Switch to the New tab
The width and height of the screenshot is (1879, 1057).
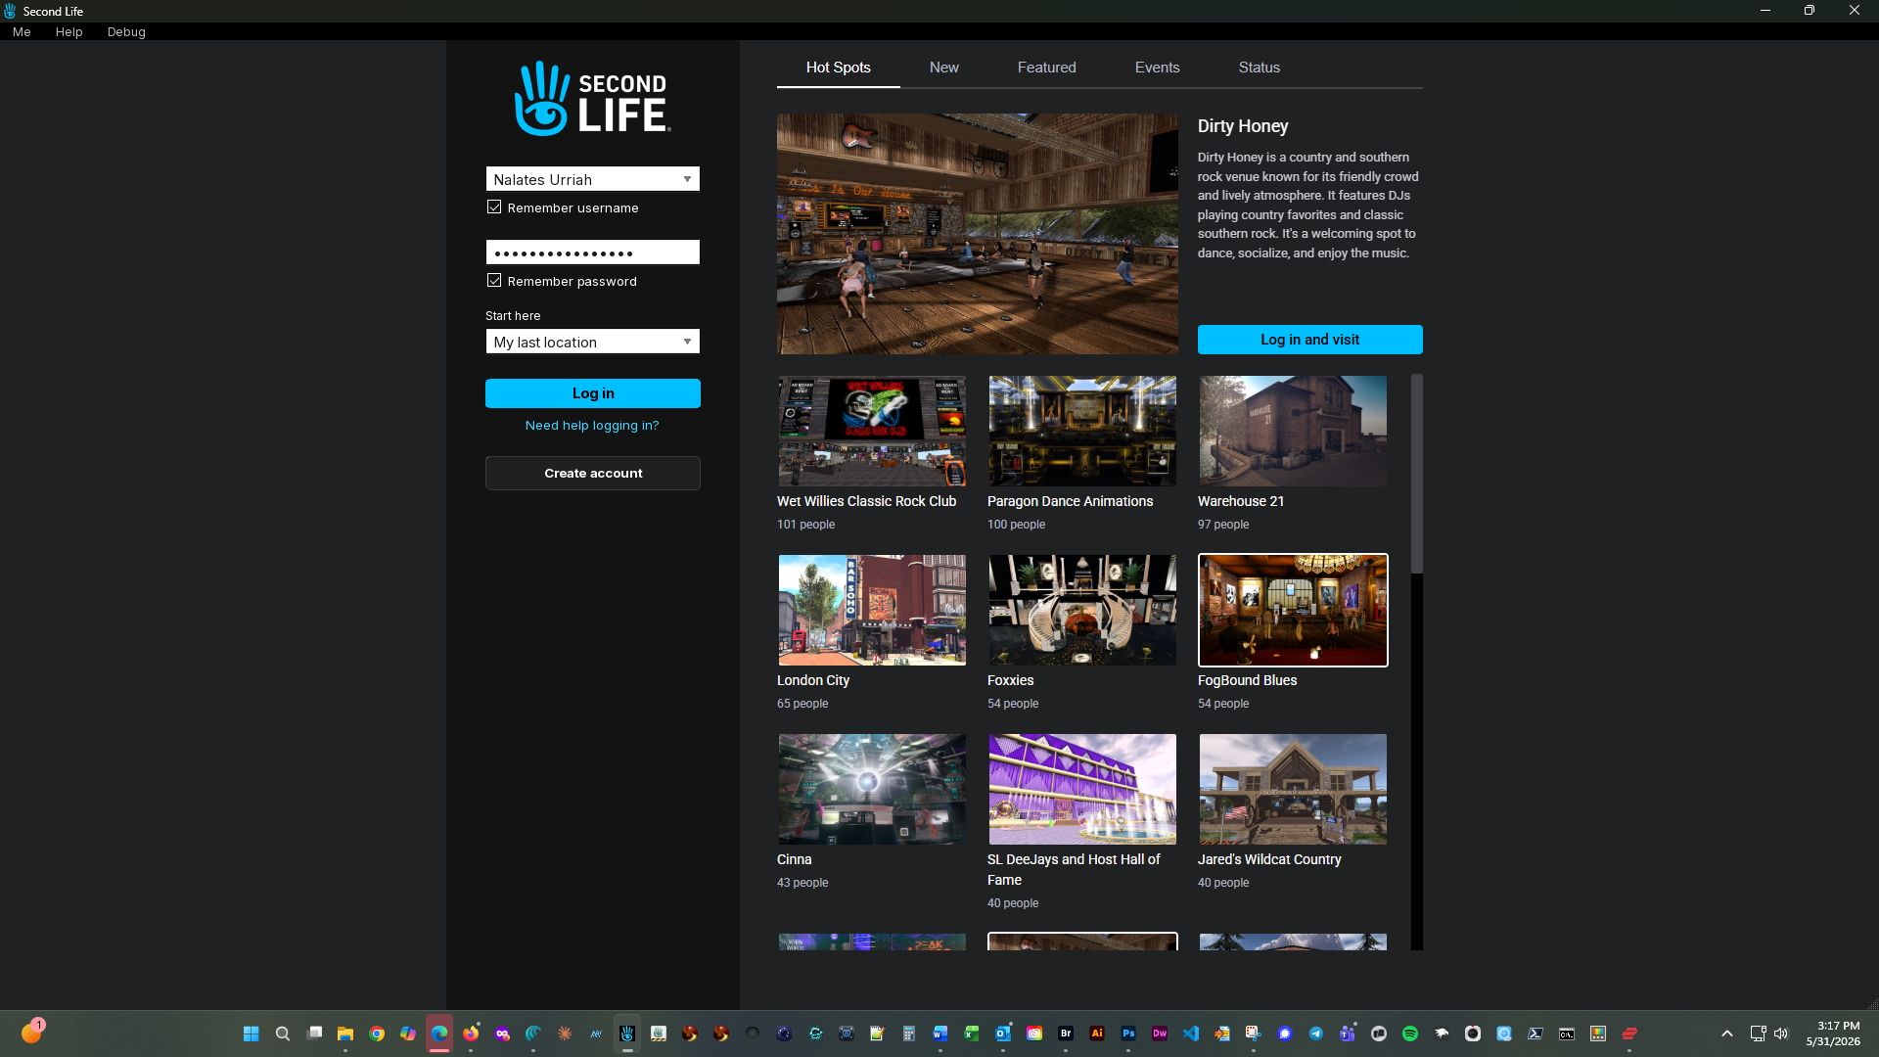pos(944,68)
